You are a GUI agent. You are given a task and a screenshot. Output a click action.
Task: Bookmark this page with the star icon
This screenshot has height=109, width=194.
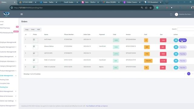(x=151, y=8)
